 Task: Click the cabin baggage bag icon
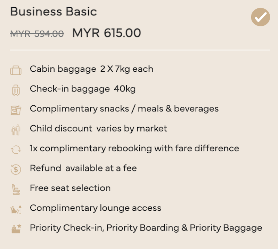pos(16,71)
